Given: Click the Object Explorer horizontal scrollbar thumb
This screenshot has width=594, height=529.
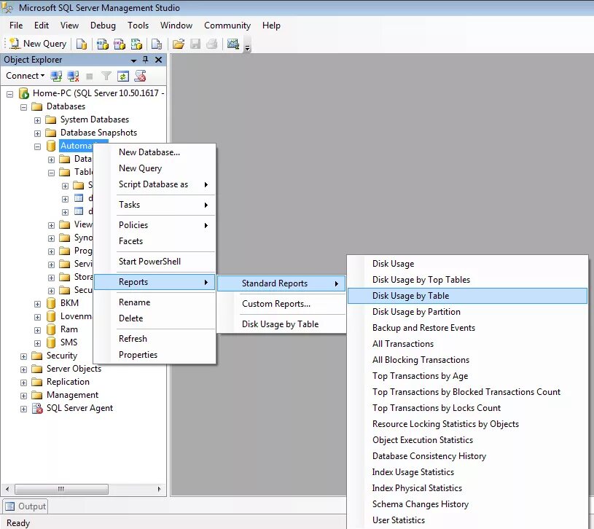Looking at the screenshot, I should pyautogui.click(x=61, y=489).
